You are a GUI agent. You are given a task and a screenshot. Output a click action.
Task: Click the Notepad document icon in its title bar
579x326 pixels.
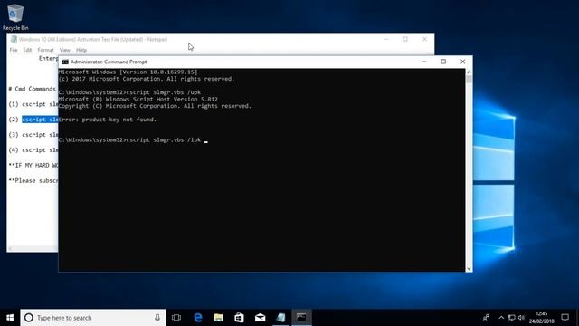(x=14, y=39)
